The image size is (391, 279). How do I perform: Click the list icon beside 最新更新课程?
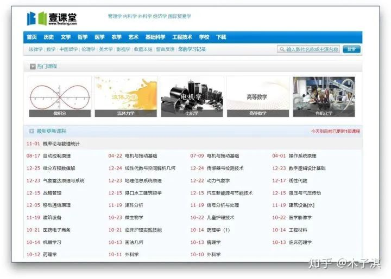[x=31, y=131]
